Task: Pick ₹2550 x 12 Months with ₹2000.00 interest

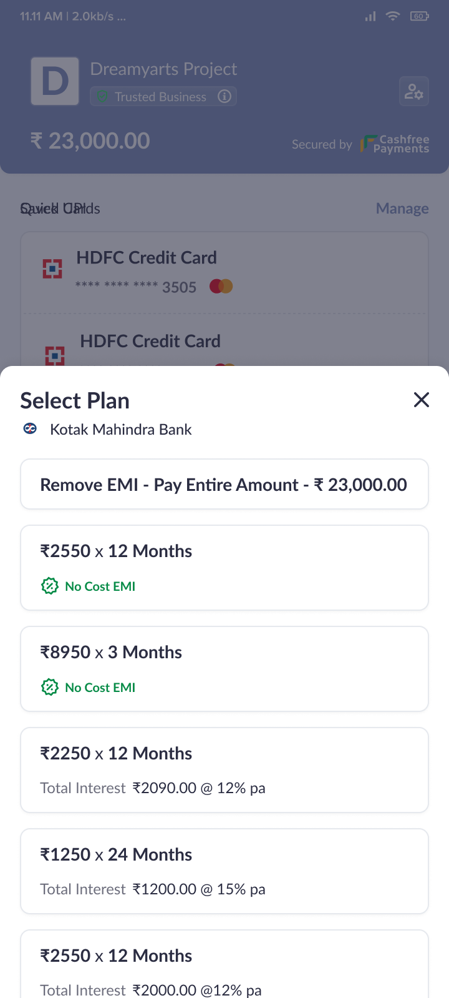Action: click(224, 965)
